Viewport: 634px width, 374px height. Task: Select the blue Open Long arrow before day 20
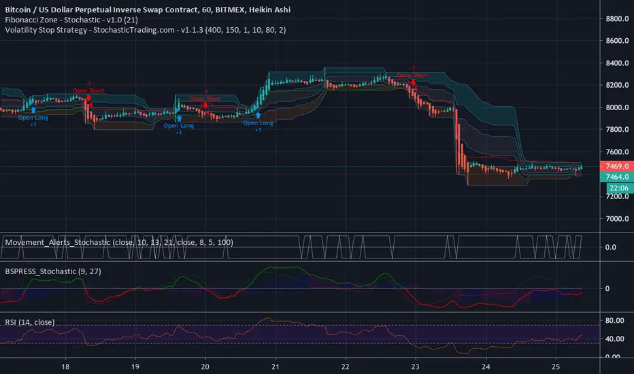(x=179, y=118)
